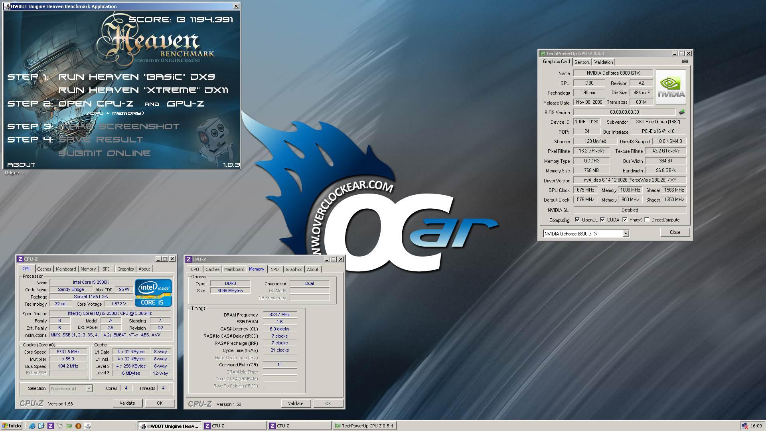766x431 pixels.
Task: Close the HWBOT Unigine Heaven window
Action: click(236, 6)
